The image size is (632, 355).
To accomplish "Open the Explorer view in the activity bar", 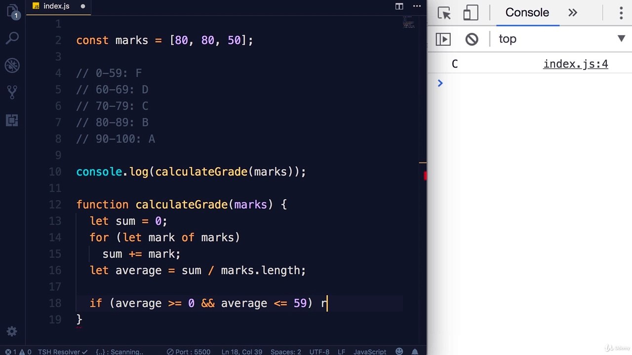I will tap(12, 11).
